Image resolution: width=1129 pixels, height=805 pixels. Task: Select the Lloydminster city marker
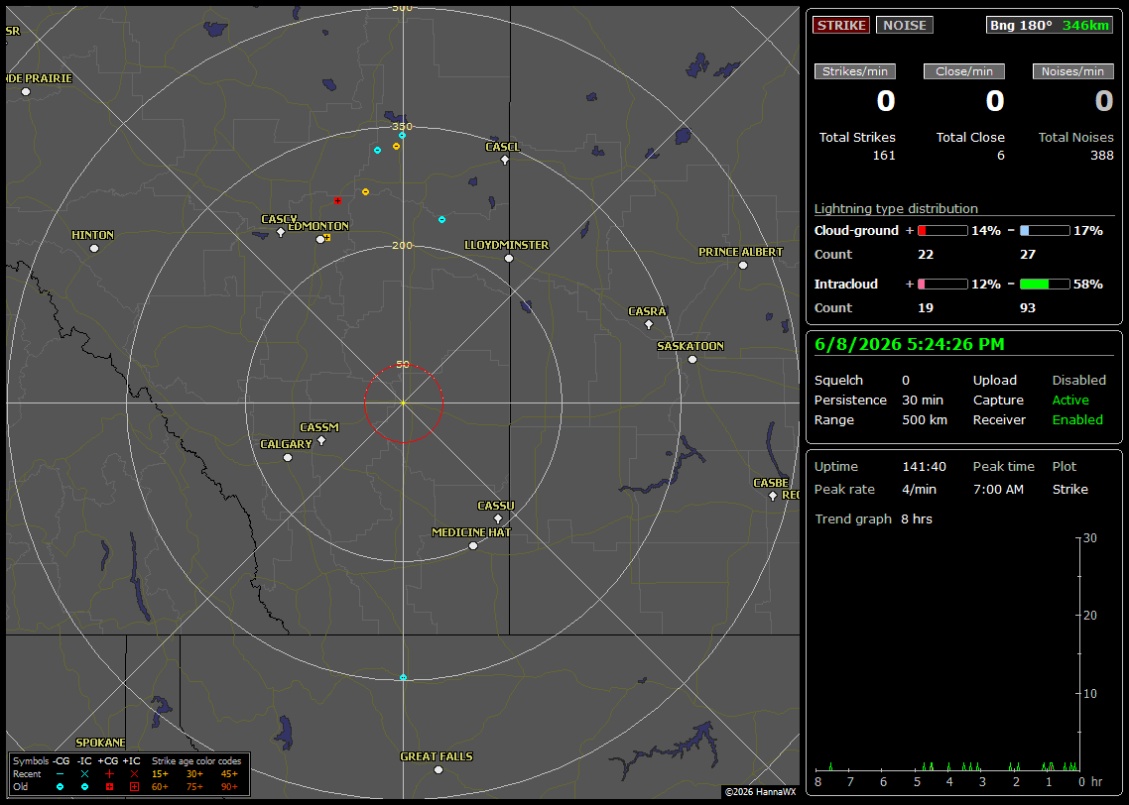508,259
